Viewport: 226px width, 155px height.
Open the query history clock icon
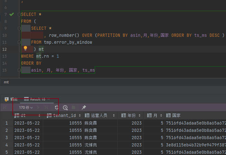(x=65, y=107)
